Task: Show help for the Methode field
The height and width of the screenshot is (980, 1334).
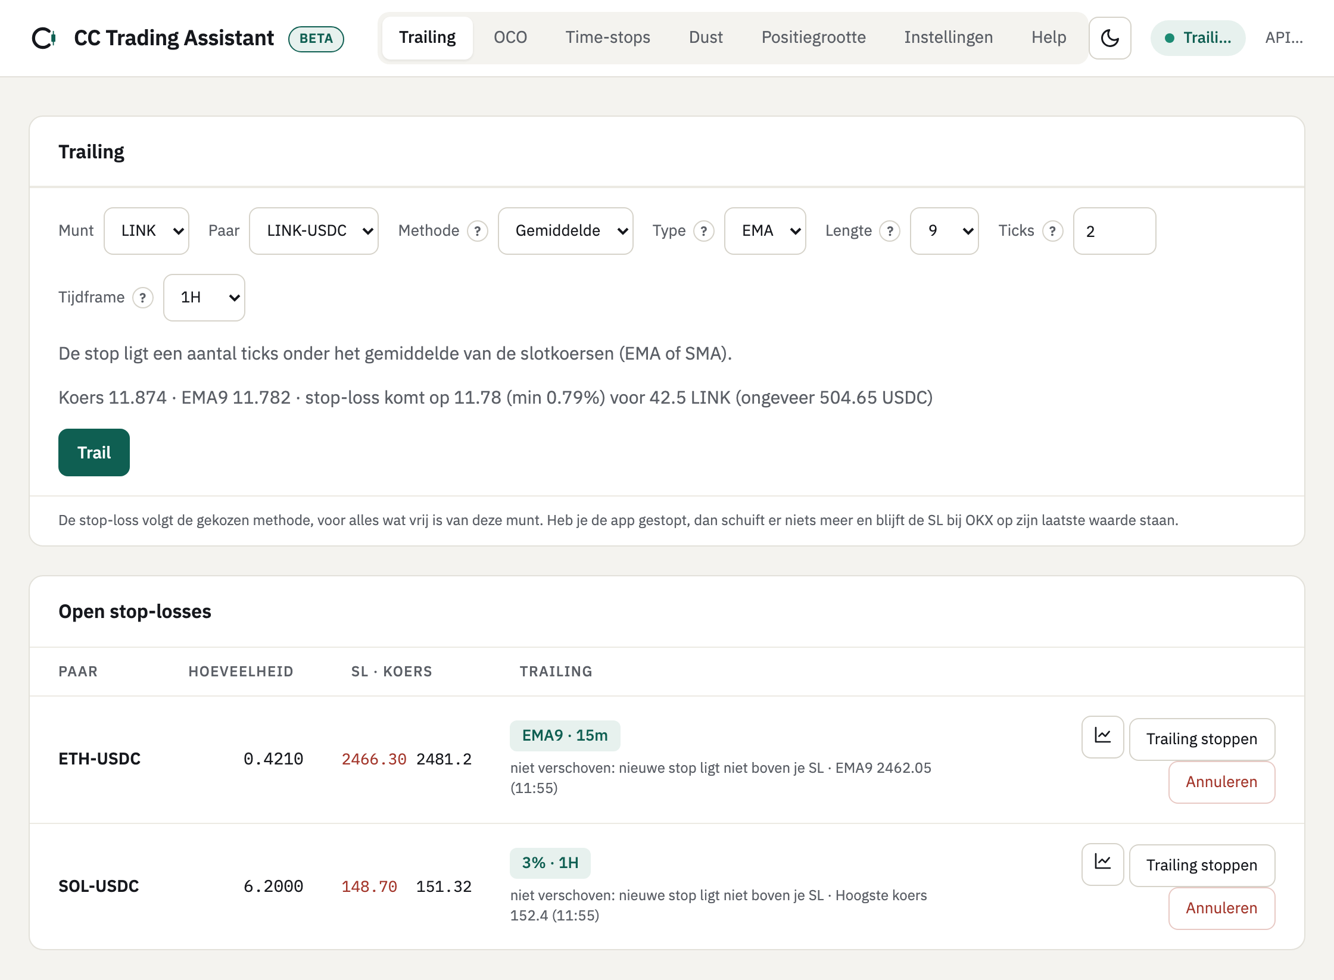Action: coord(477,231)
